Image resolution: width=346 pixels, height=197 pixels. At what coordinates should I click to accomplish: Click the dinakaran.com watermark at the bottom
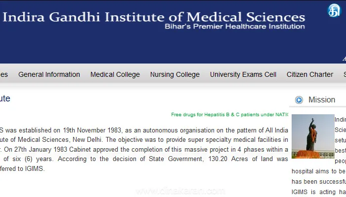click(x=180, y=191)
